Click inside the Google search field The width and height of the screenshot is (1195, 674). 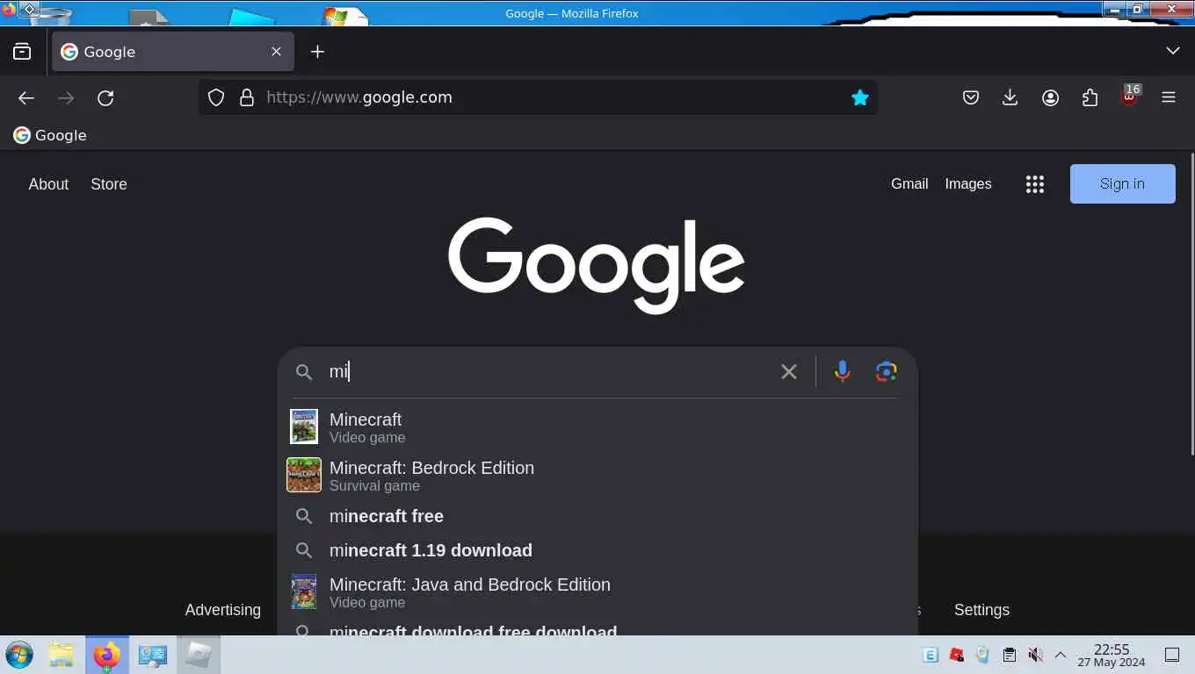[x=549, y=372]
